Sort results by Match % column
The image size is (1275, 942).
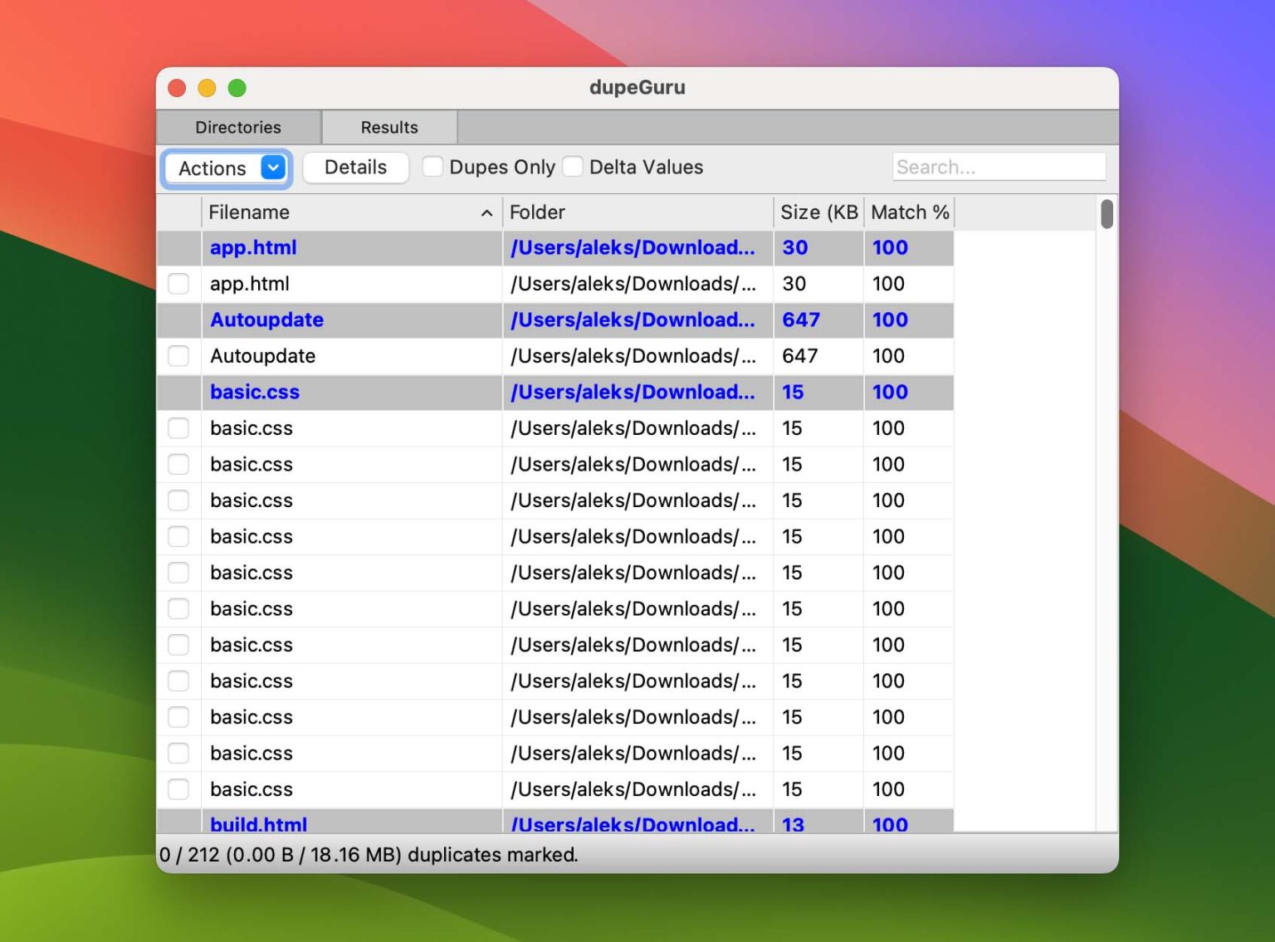click(909, 213)
